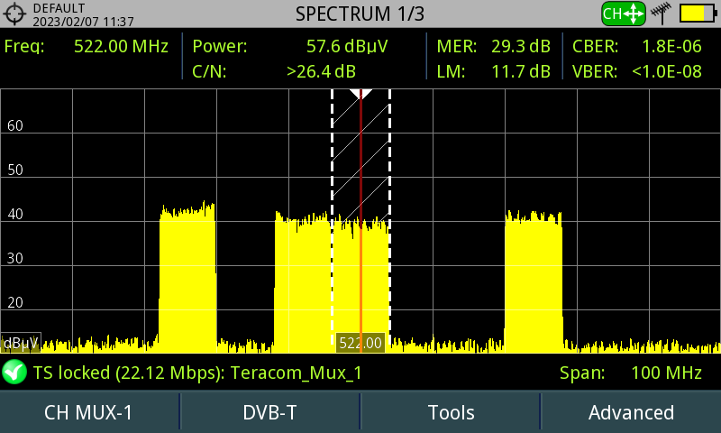This screenshot has width=721, height=433.
Task: Toggle the green CH tuning mode icon
Action: click(x=623, y=14)
